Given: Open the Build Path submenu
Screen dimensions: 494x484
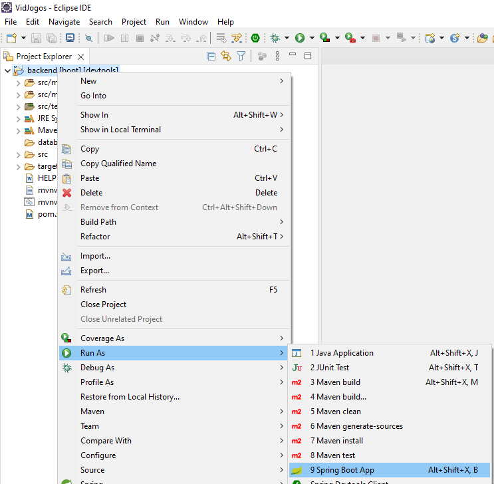Looking at the screenshot, I should click(x=174, y=222).
